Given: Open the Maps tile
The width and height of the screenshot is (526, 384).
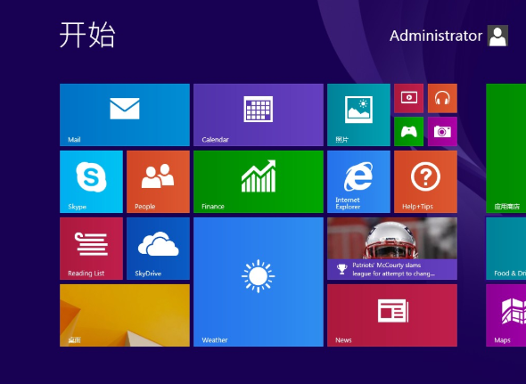Looking at the screenshot, I should (x=505, y=315).
